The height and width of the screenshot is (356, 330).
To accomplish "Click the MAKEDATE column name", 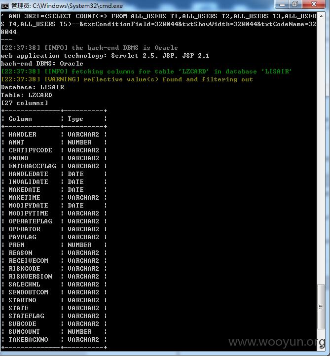I will 24,189.
